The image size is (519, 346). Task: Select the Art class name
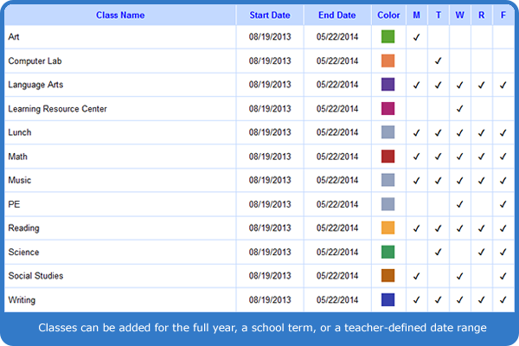14,36
